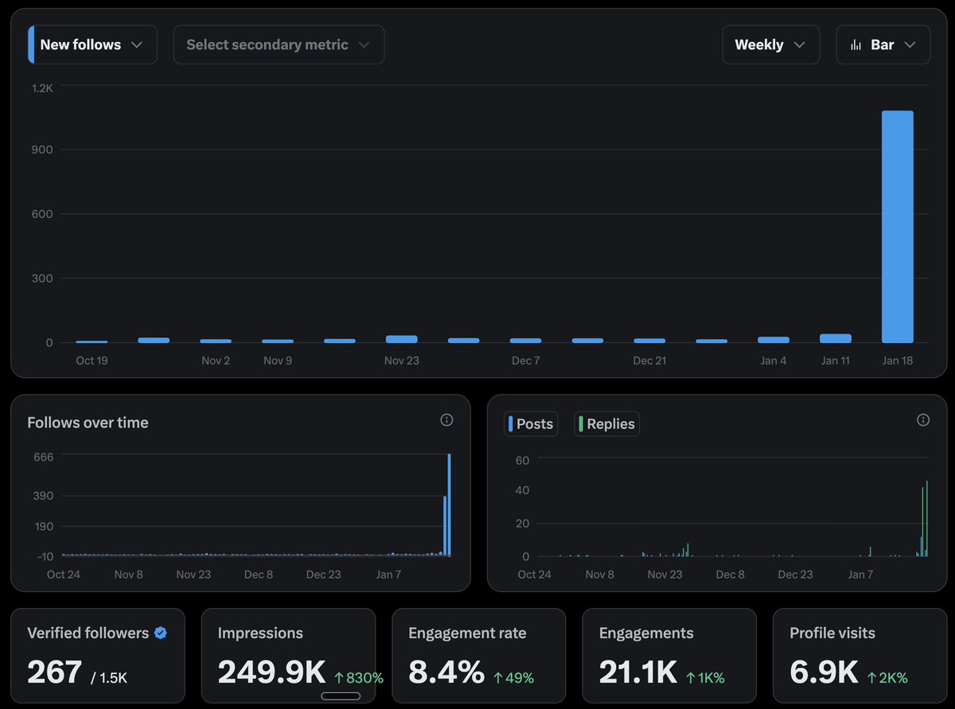Open the Weekly time interval dropdown
Screen dimensions: 955x709
click(770, 45)
